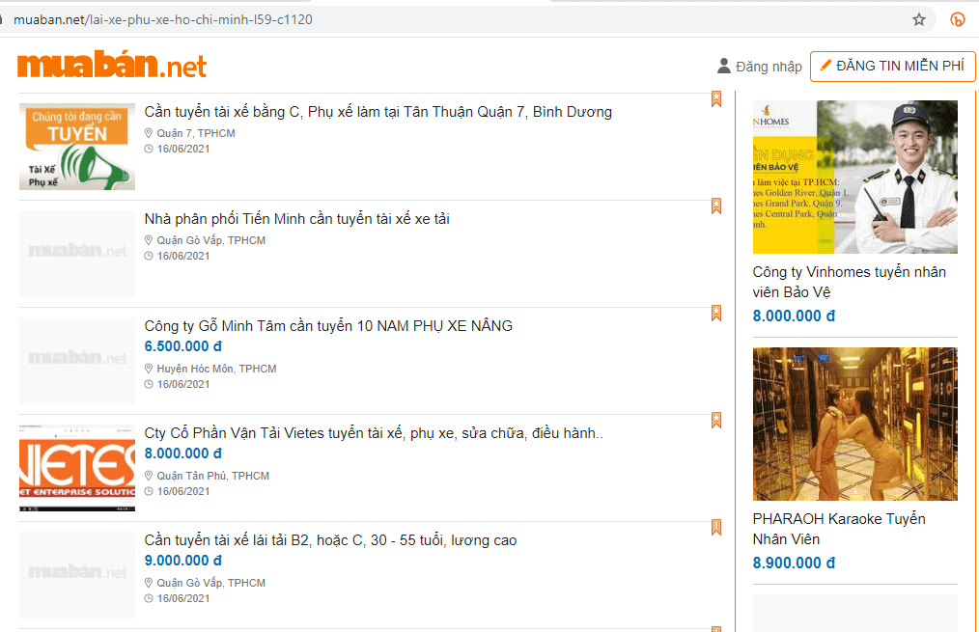Click the user icon beside Đăng nhập
Image resolution: width=979 pixels, height=632 pixels.
pyautogui.click(x=724, y=67)
